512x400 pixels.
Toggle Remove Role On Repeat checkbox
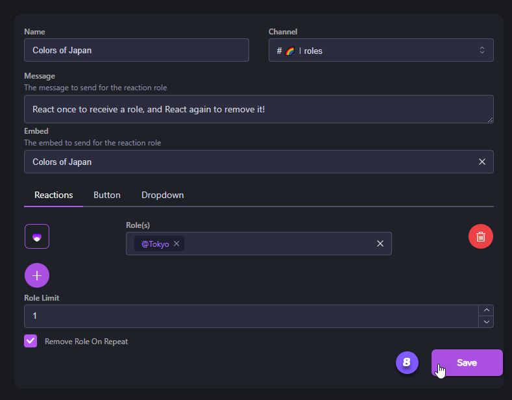[30, 341]
